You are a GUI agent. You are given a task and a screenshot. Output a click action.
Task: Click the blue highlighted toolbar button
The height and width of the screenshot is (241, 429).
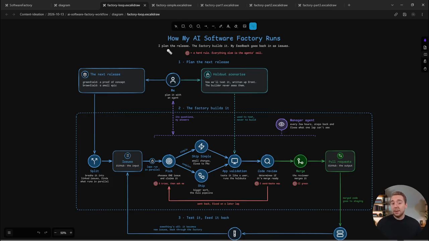[253, 26]
